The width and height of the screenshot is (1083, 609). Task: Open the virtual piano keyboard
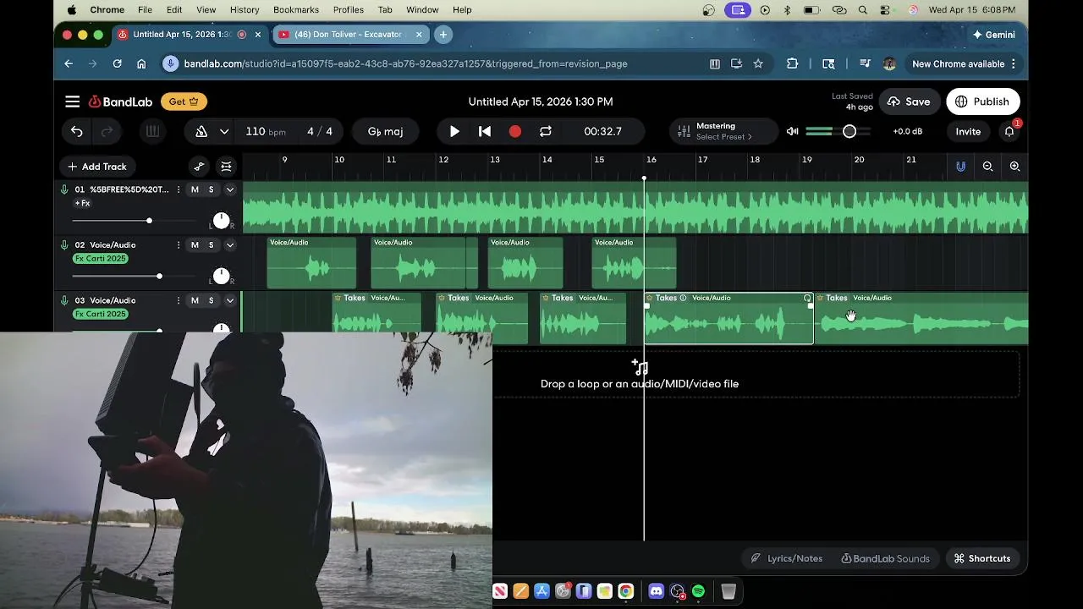tap(152, 131)
